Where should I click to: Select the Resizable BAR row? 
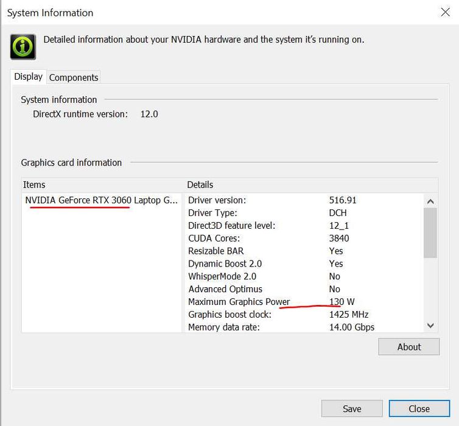tap(304, 251)
